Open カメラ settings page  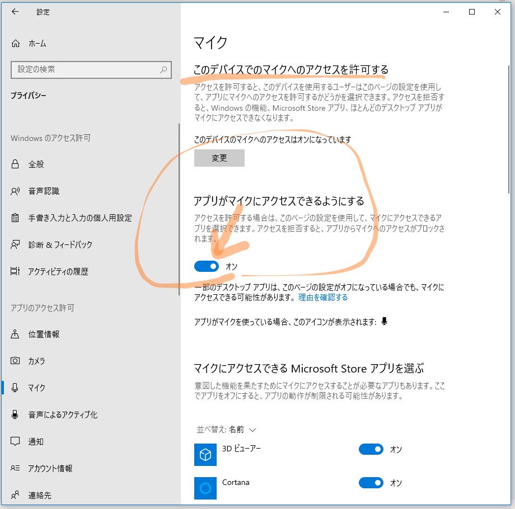tap(91, 361)
